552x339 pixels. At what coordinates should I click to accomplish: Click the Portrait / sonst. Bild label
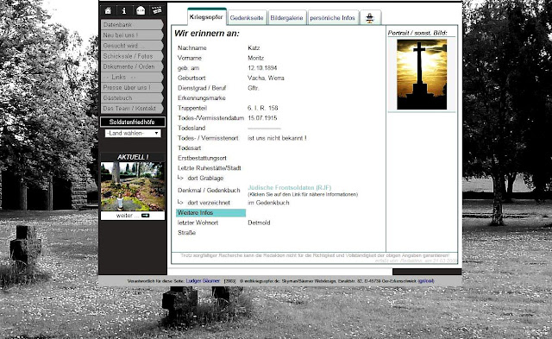coord(417,33)
